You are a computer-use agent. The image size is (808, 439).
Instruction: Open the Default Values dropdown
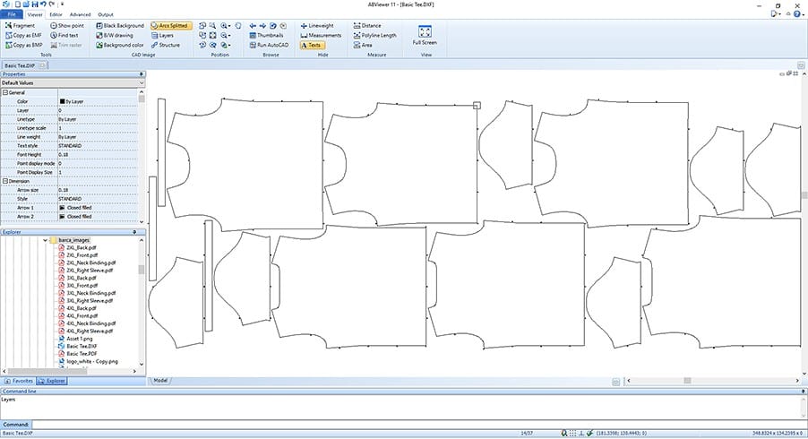pos(71,82)
